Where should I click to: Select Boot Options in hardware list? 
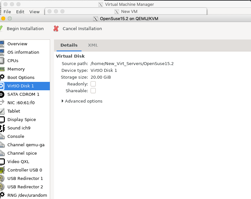click(x=25, y=77)
